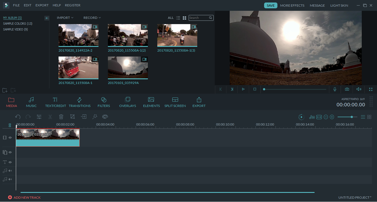Select the crop tool icon

[x=72, y=117]
